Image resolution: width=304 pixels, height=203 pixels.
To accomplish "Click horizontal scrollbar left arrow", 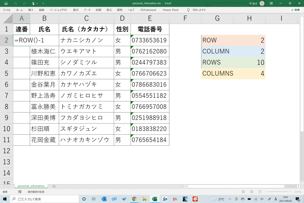I will coord(186,186).
